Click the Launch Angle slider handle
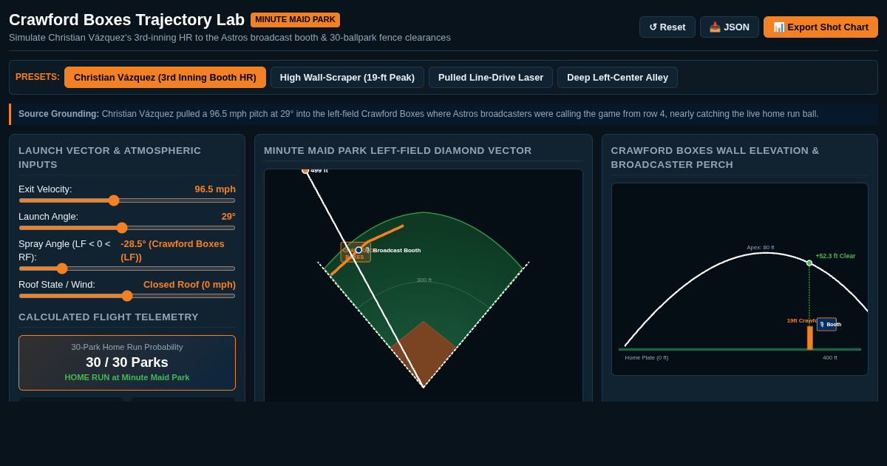 point(122,228)
